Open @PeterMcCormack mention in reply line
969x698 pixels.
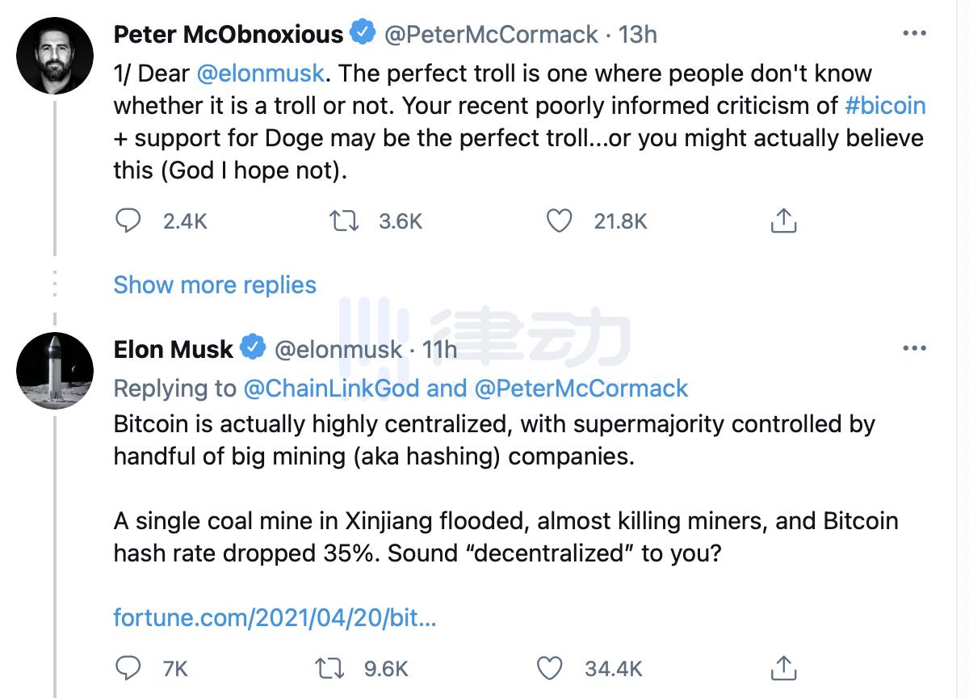point(581,388)
